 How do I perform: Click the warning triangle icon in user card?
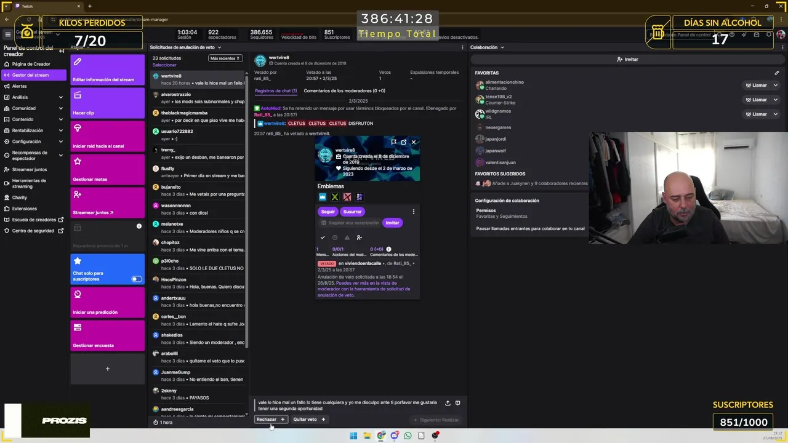point(347,237)
